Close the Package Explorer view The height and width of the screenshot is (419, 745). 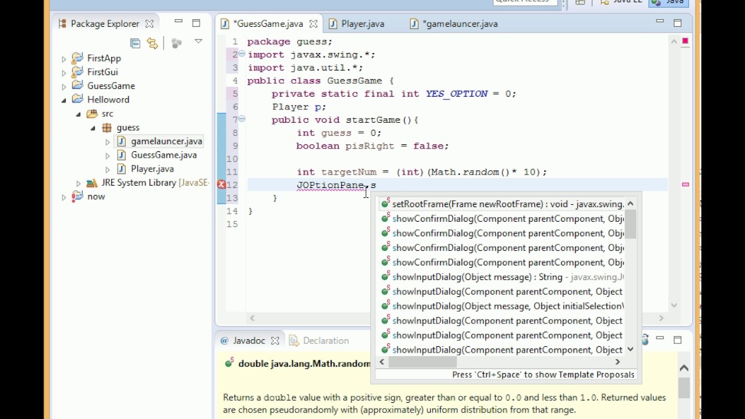[149, 24]
